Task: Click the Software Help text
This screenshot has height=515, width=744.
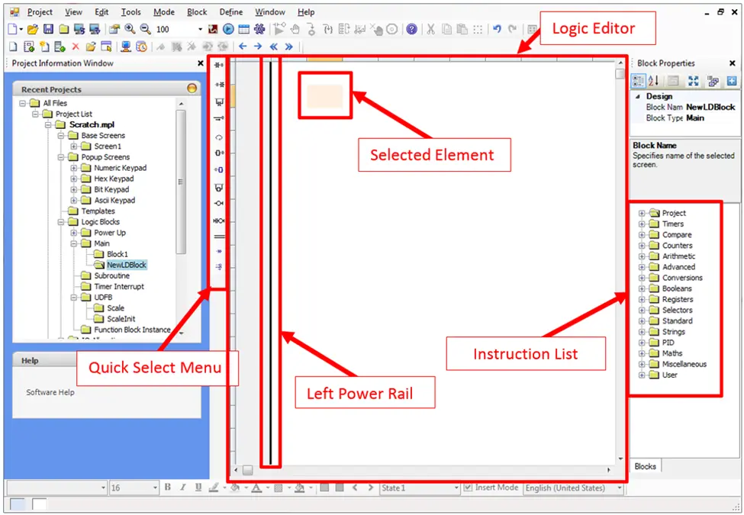Action: point(50,392)
